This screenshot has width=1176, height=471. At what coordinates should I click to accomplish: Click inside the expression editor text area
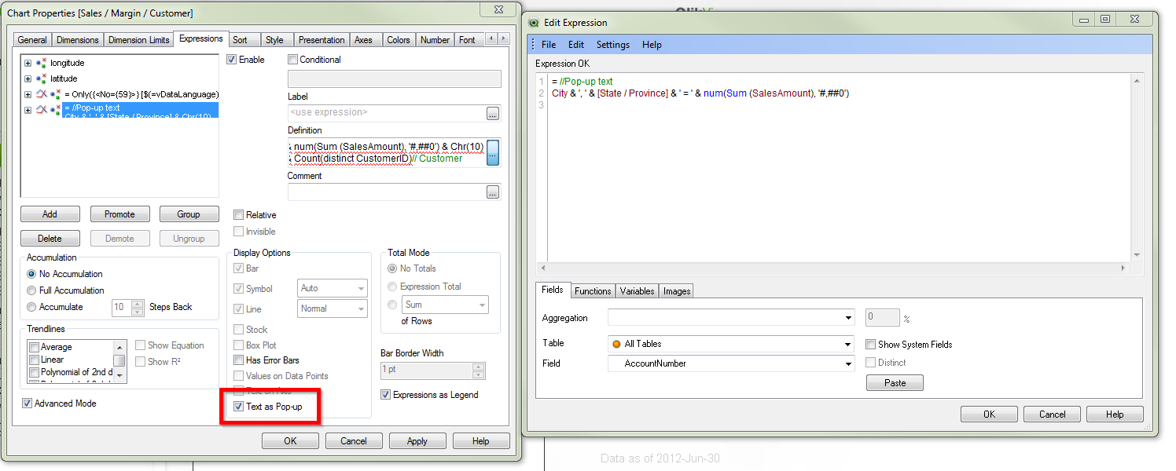(x=839, y=168)
